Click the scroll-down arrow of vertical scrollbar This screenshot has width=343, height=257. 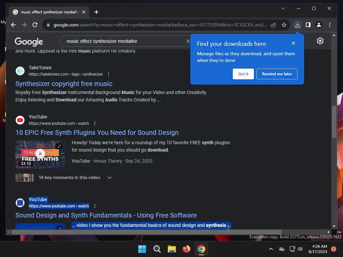pos(334,226)
